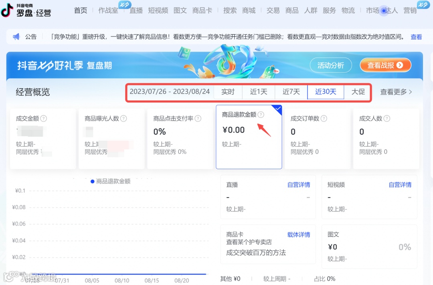Toggle the 商品退款金额 chart legend dot

click(93, 182)
